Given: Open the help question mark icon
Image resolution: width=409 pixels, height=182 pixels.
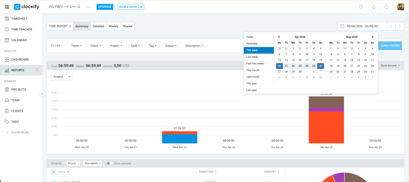Looking at the screenshot, I should pyautogui.click(x=386, y=7).
